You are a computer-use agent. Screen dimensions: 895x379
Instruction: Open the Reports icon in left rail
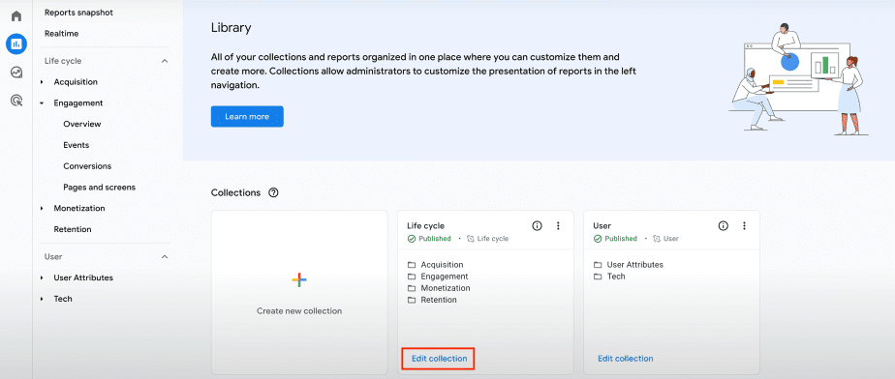(16, 44)
